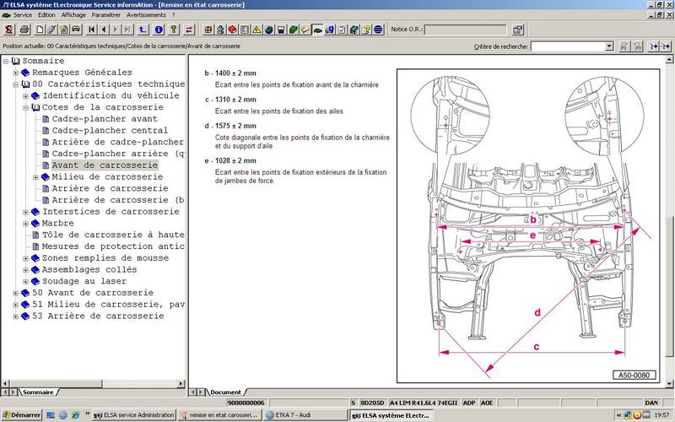Click the checklist clipboard icon
Screen dimensions: 675x422
click(x=342, y=30)
